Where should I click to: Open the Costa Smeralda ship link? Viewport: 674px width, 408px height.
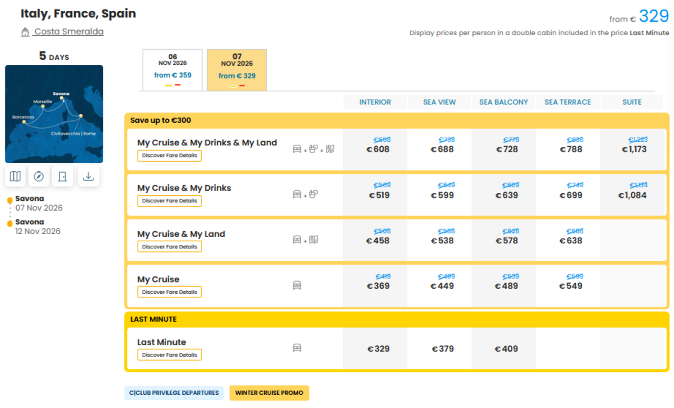69,32
